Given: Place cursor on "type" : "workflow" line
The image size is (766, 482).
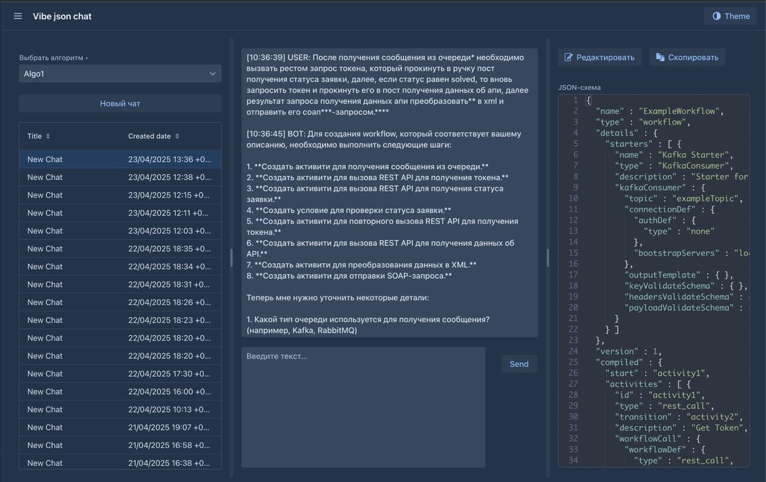Looking at the screenshot, I should (643, 122).
